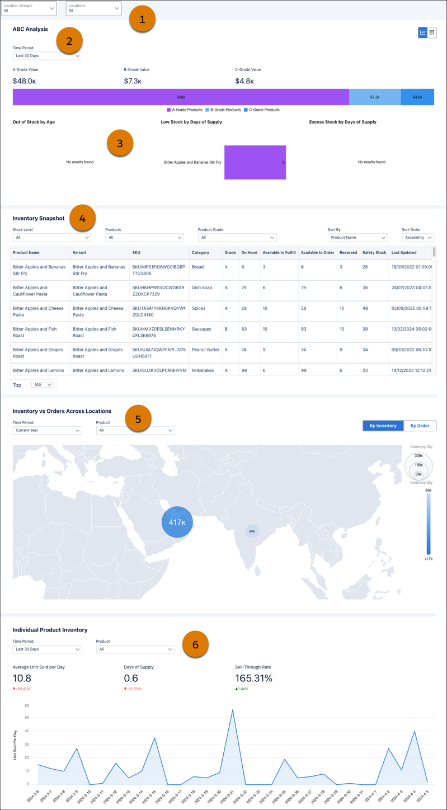
Task: Click the On Hand column header
Action: pos(250,252)
